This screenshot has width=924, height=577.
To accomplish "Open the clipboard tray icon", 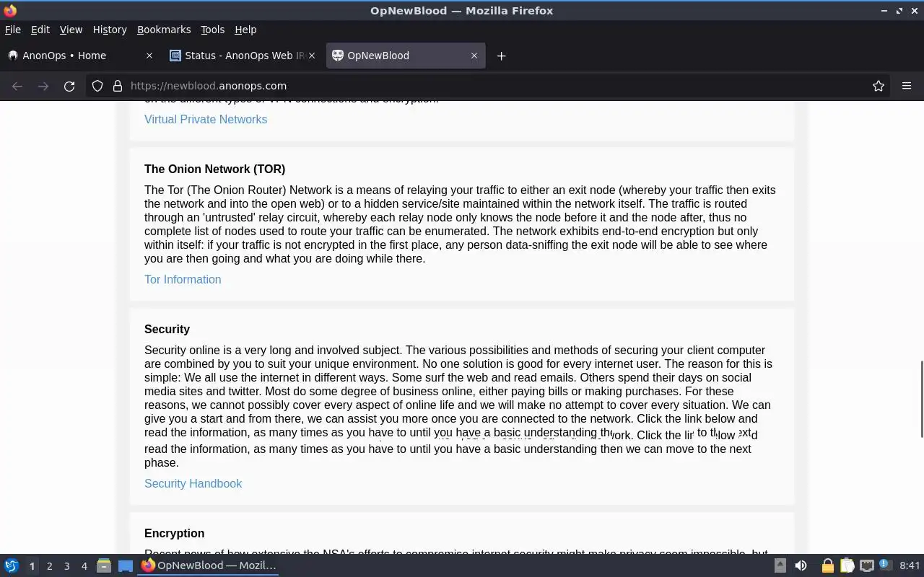I will pos(847,565).
